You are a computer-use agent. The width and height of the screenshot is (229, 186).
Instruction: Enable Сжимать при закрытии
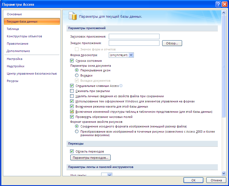(72, 91)
